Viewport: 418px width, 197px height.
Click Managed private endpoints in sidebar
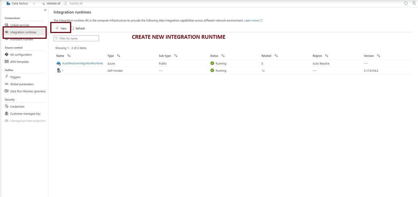click(28, 121)
